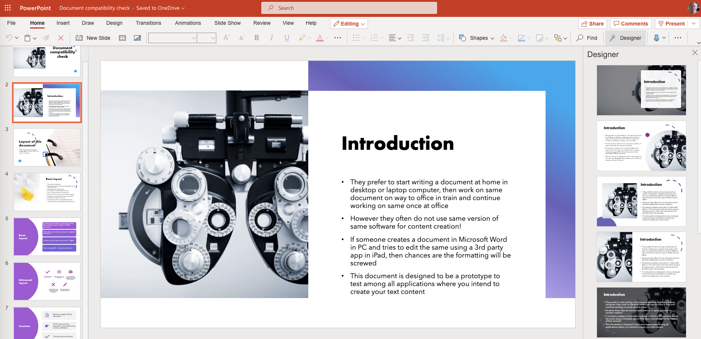Select slide 6 Advanced layout thumbnail

47,281
